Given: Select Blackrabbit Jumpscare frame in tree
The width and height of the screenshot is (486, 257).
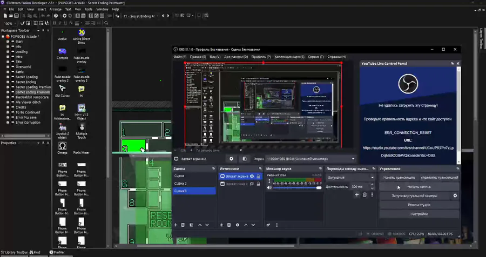Looking at the screenshot, I should [32, 97].
